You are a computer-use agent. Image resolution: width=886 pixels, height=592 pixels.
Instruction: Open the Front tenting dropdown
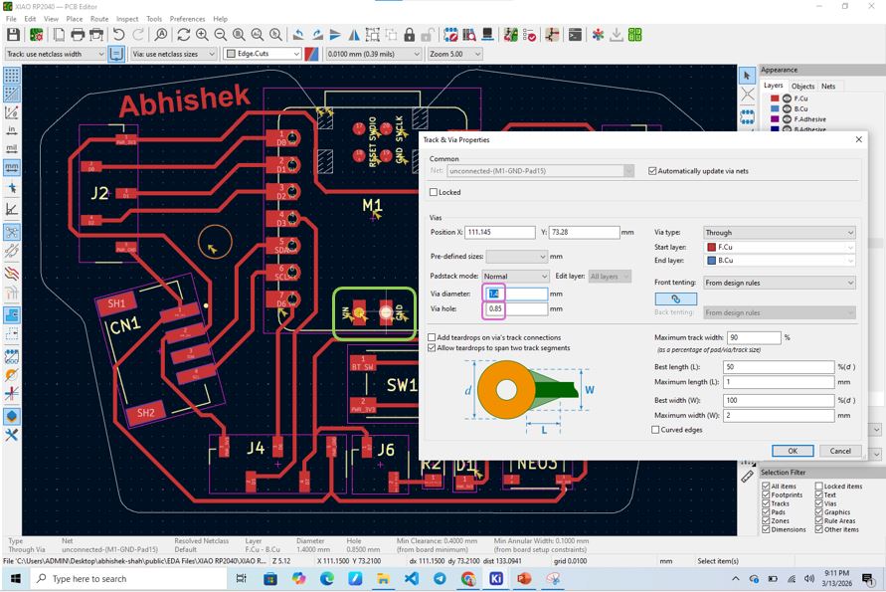point(779,283)
